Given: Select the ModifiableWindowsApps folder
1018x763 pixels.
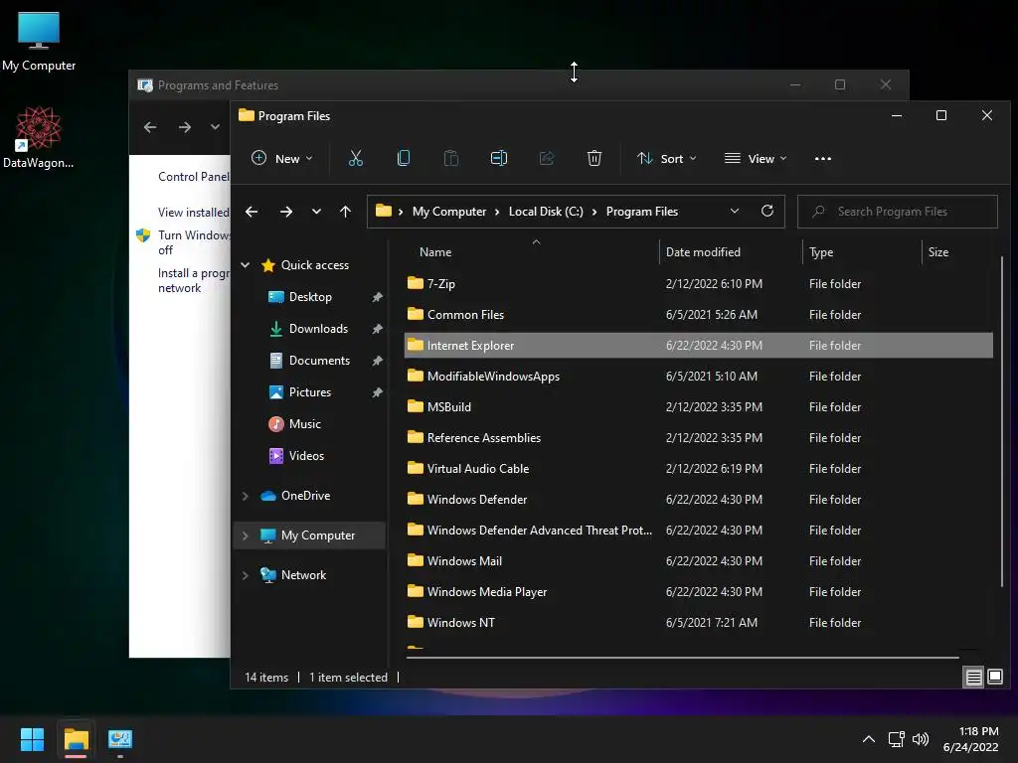Looking at the screenshot, I should point(699,377).
